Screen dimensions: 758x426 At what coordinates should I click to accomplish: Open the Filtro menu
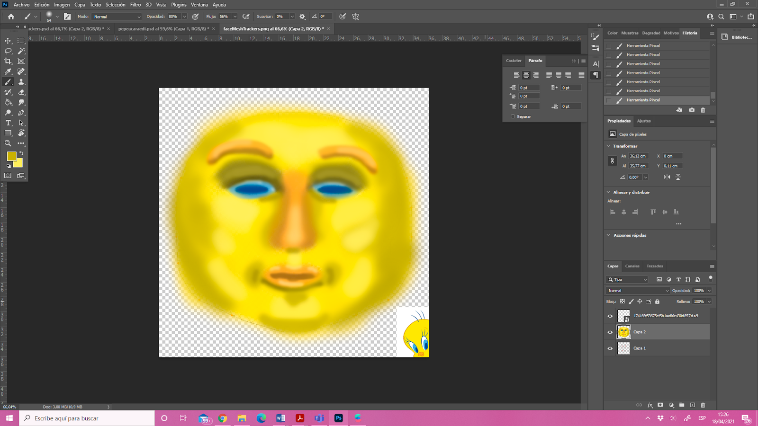pos(135,5)
